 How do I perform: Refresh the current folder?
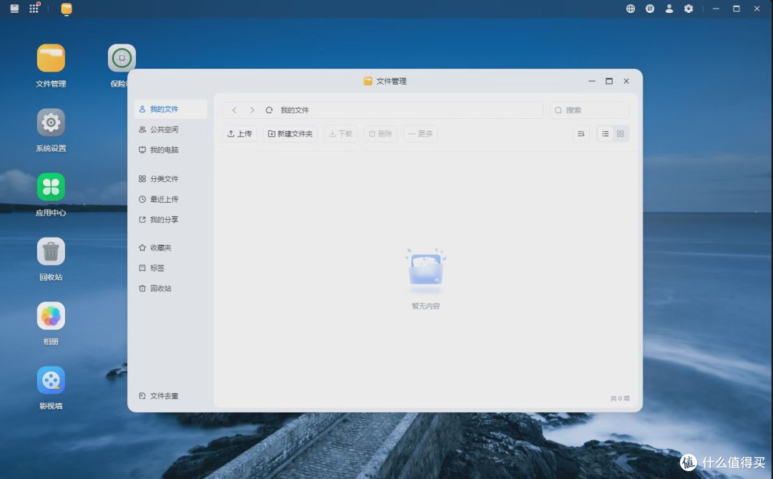tap(269, 110)
